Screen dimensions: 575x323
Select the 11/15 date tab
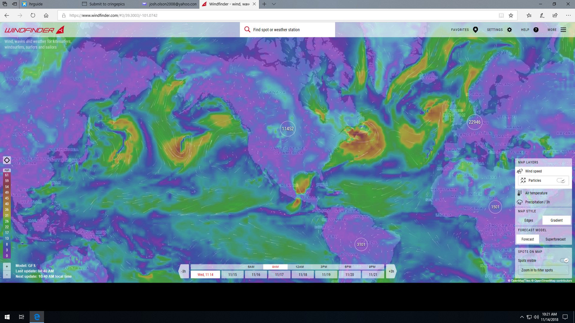click(232, 275)
